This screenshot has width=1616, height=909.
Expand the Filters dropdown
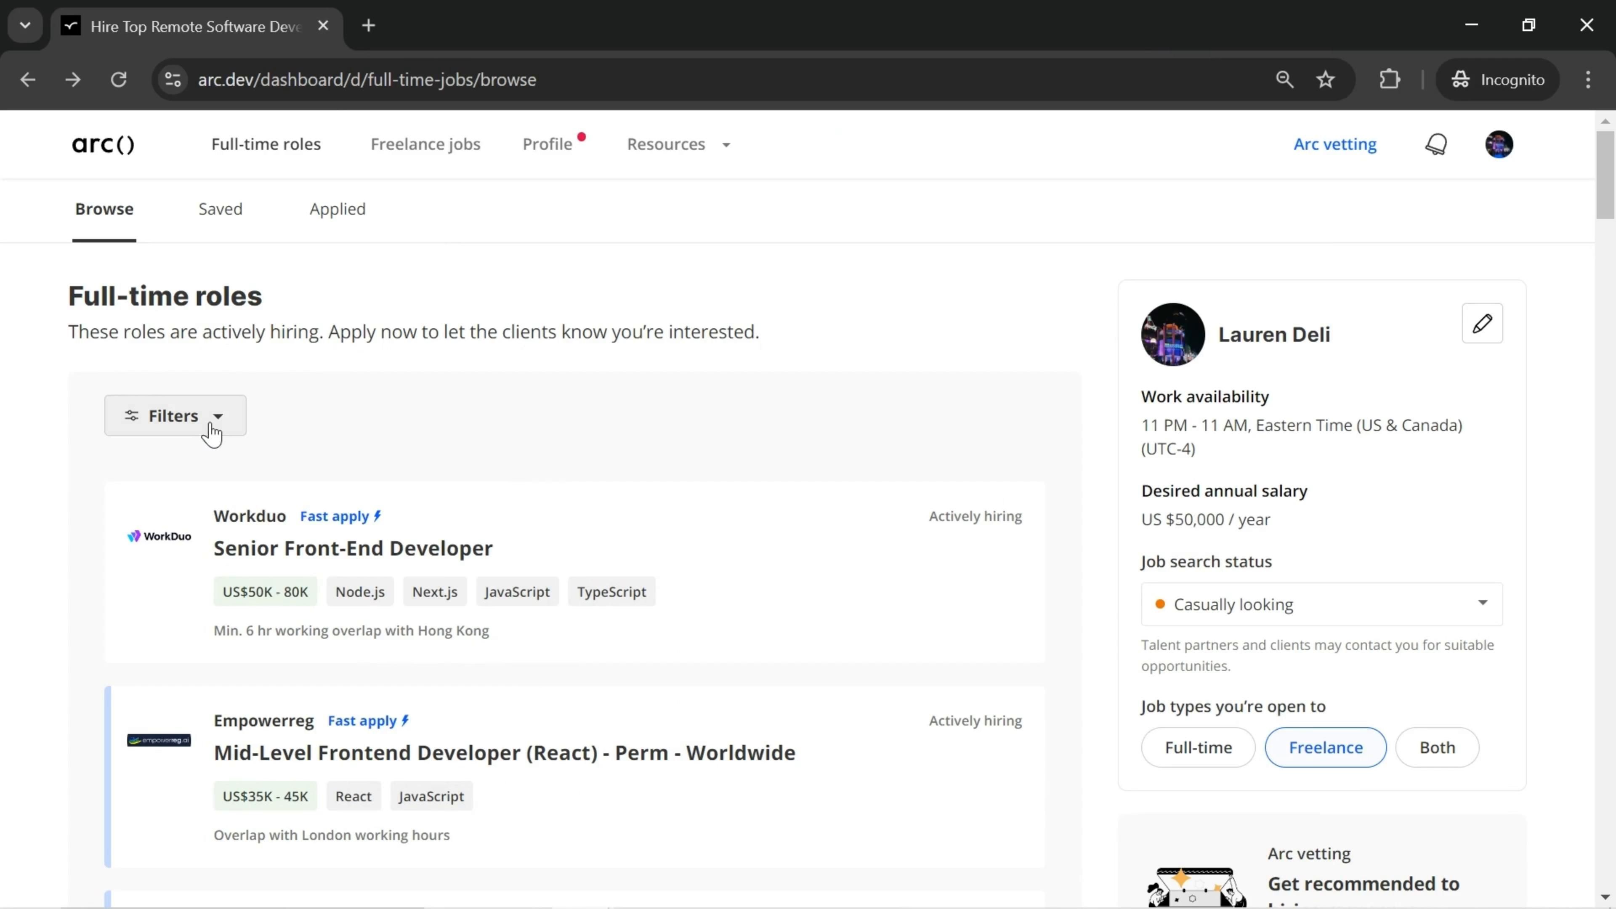point(175,416)
